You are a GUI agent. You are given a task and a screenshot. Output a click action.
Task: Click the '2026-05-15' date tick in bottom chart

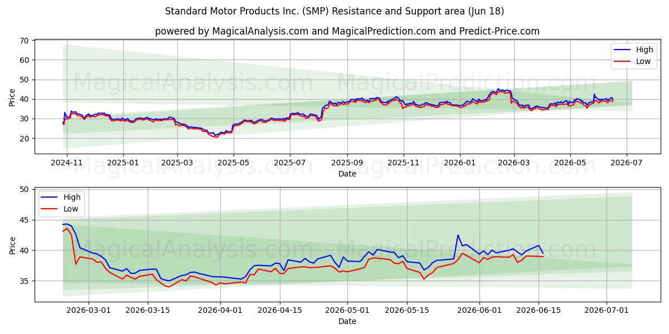(407, 310)
